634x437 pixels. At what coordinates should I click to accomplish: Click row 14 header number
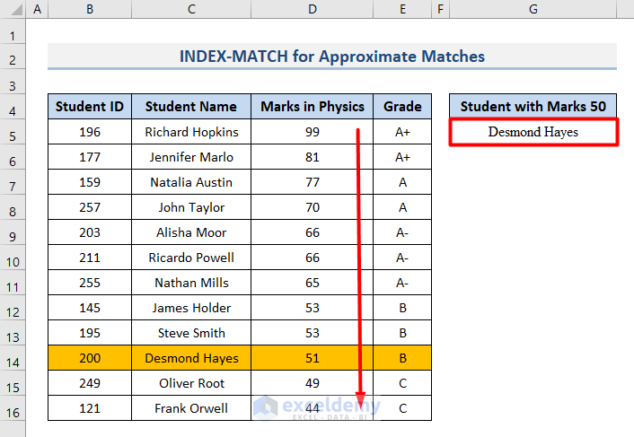pyautogui.click(x=13, y=358)
